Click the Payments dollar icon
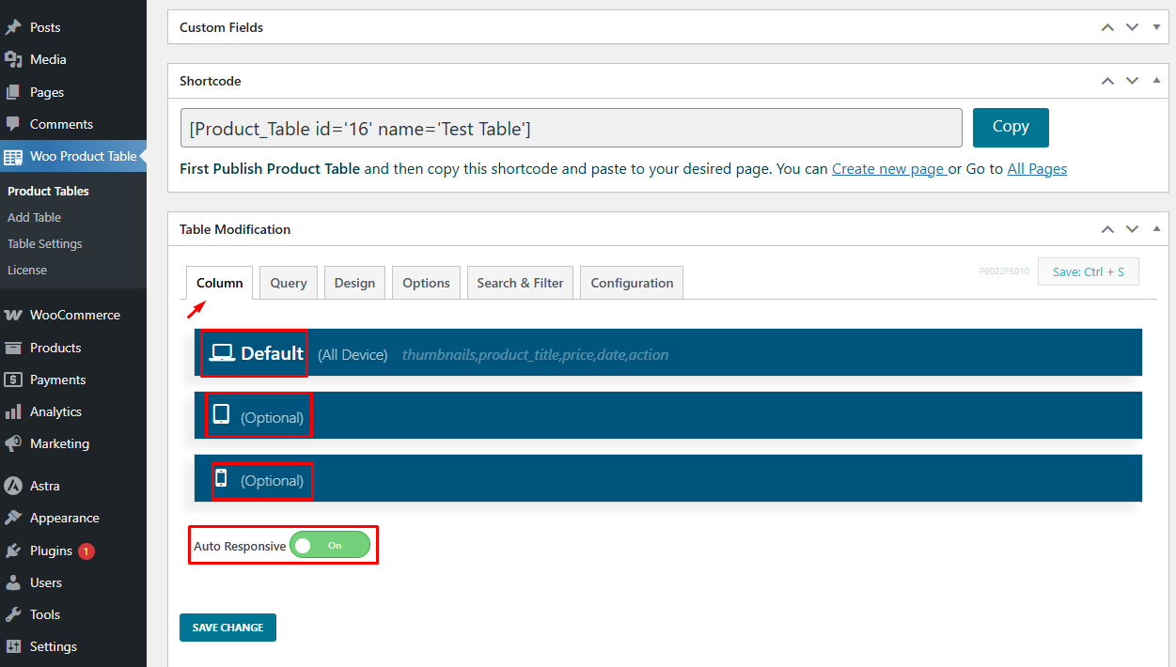Viewport: 1176px width, 667px height. [x=13, y=380]
